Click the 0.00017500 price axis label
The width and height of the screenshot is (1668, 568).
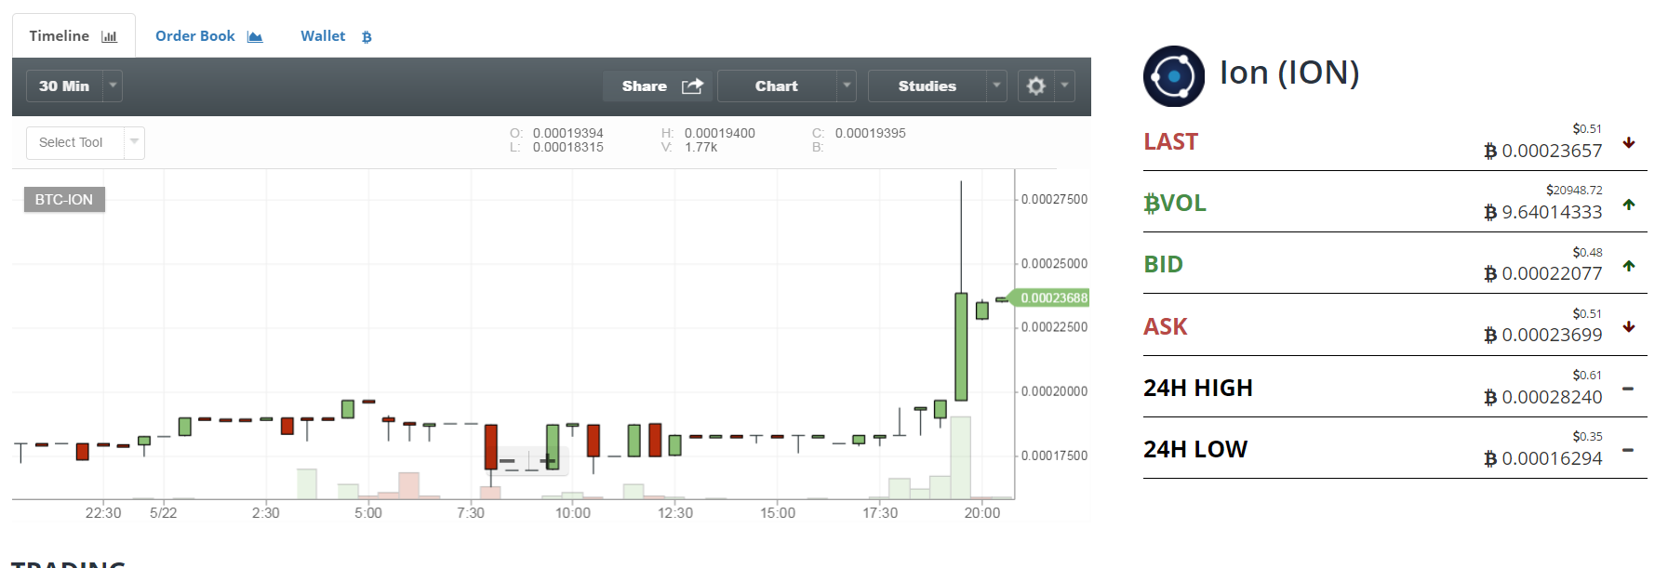click(1054, 456)
